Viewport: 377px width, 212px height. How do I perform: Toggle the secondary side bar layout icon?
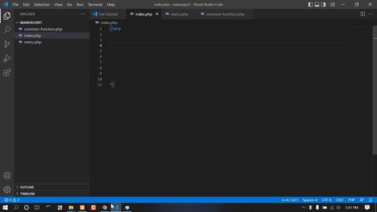(x=323, y=5)
